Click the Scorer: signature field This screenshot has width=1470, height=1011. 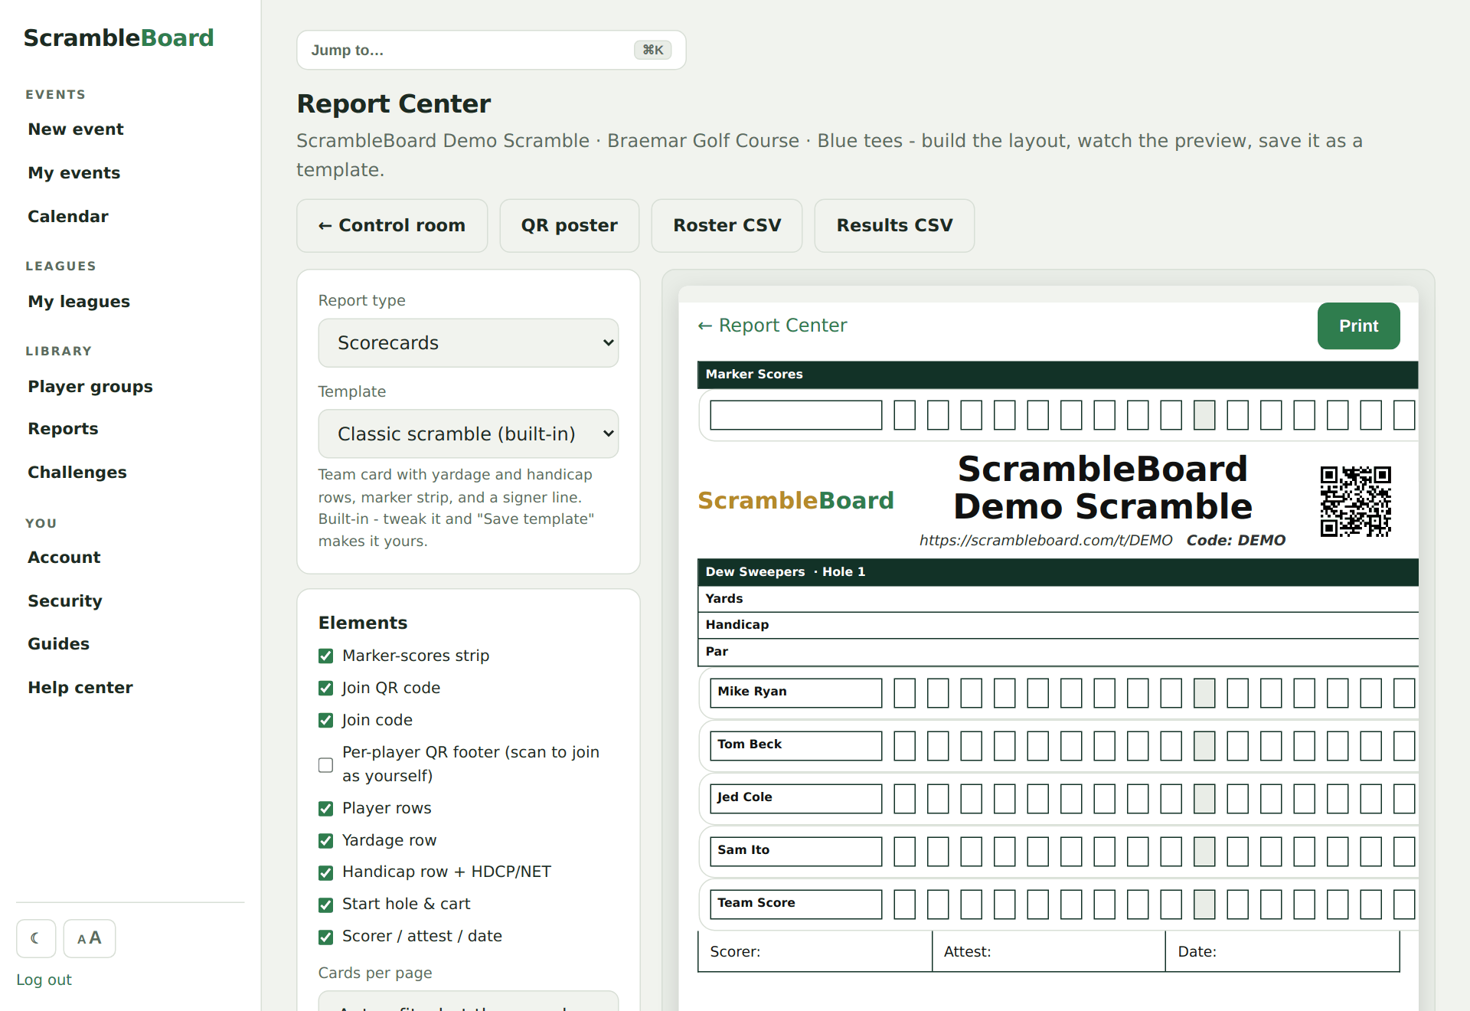(x=815, y=951)
